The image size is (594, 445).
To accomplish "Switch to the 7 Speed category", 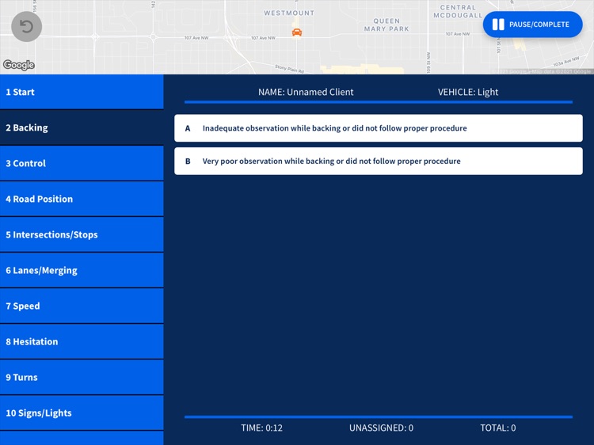I will point(82,306).
